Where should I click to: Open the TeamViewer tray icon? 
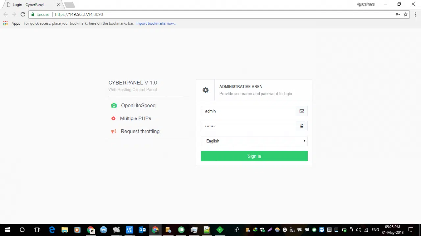coord(322,230)
